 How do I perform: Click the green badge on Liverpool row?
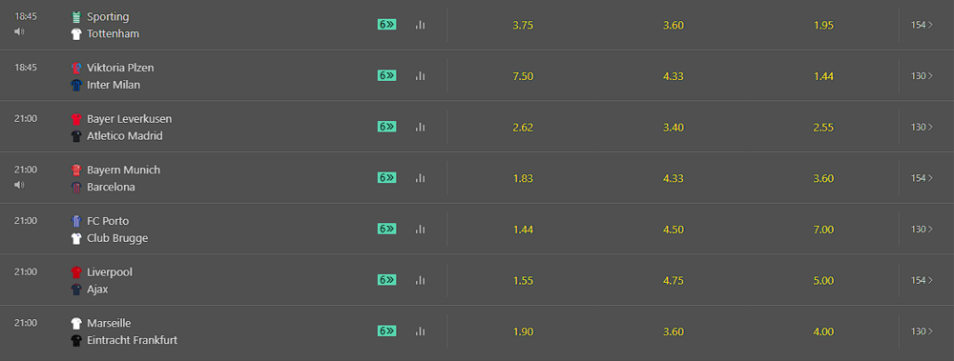(x=387, y=280)
